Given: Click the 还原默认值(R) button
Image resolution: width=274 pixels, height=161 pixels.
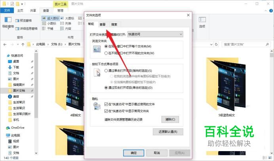Looking at the screenshot, I should (168, 132).
